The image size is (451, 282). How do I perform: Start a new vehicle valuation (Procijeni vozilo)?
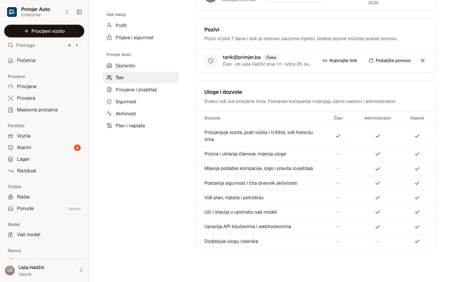(44, 31)
